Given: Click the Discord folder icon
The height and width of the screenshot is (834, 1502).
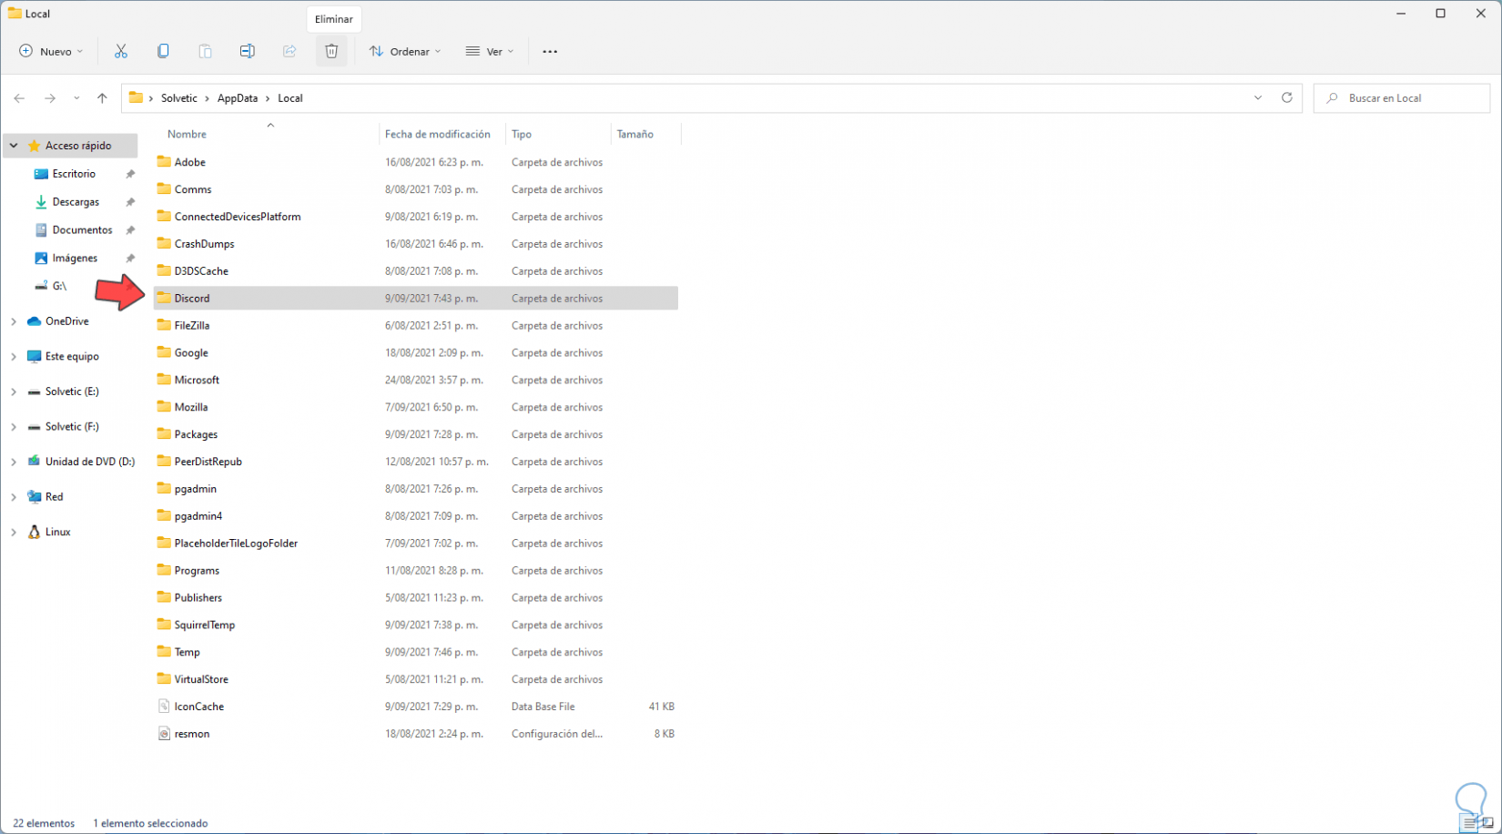Looking at the screenshot, I should (x=164, y=298).
